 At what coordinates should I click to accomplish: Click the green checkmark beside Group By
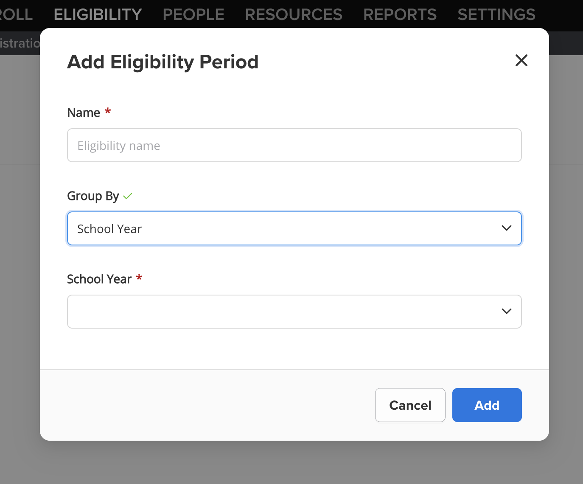[128, 196]
